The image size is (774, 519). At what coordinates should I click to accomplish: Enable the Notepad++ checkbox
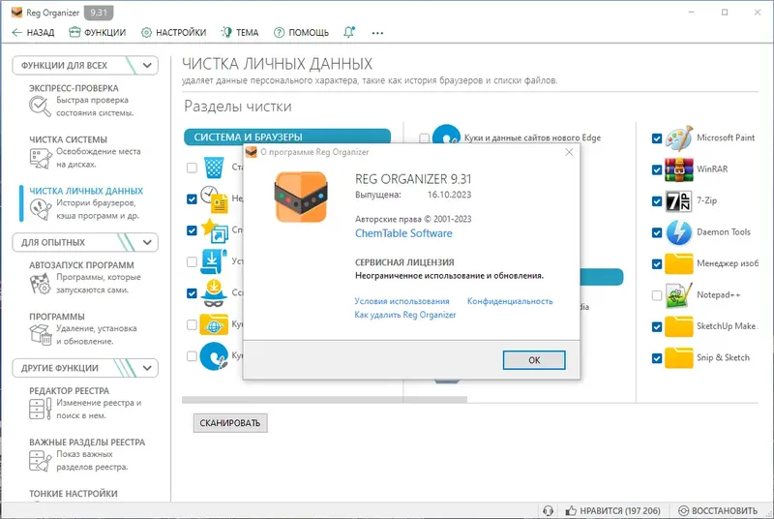(x=657, y=295)
